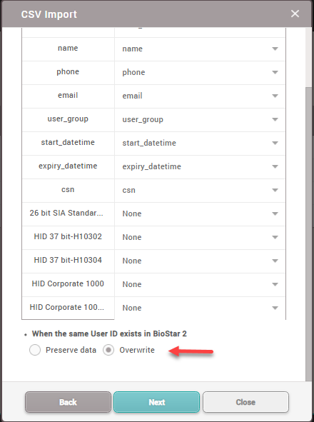Expand the last truncated HID Corporate dropdown
This screenshot has width=314, height=422.
point(200,308)
